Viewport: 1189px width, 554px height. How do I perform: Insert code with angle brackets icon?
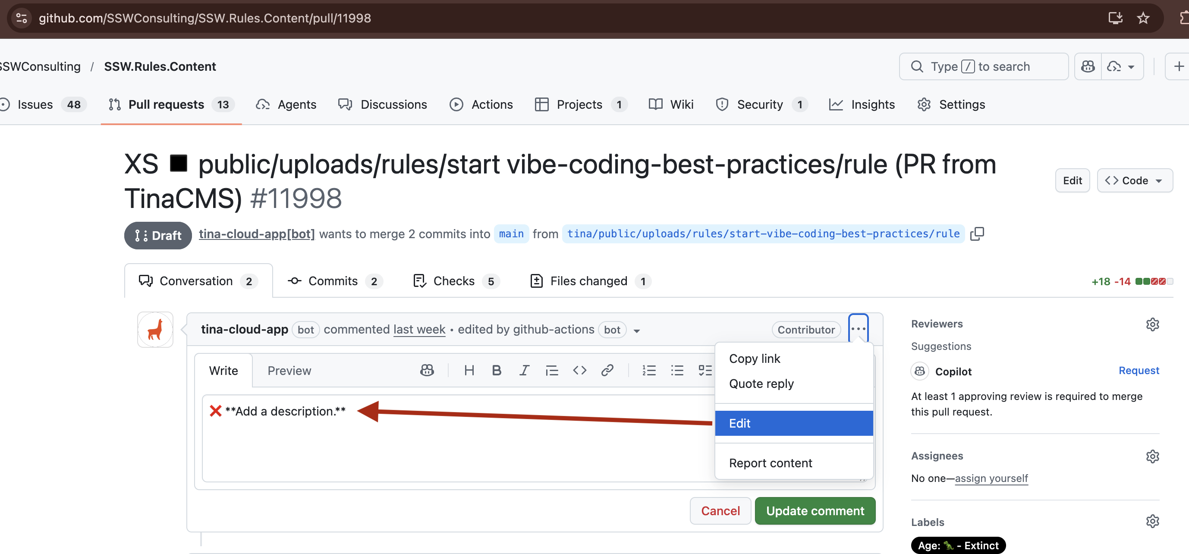[579, 370]
